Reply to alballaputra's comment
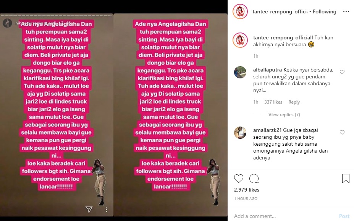The width and height of the screenshot is (354, 221). [x=294, y=102]
